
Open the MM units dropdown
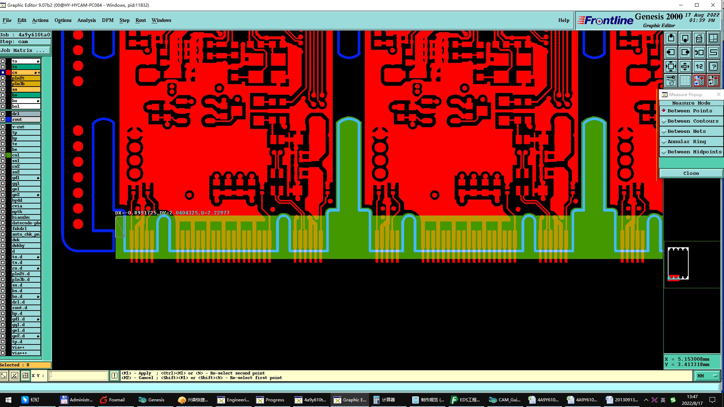point(707,376)
